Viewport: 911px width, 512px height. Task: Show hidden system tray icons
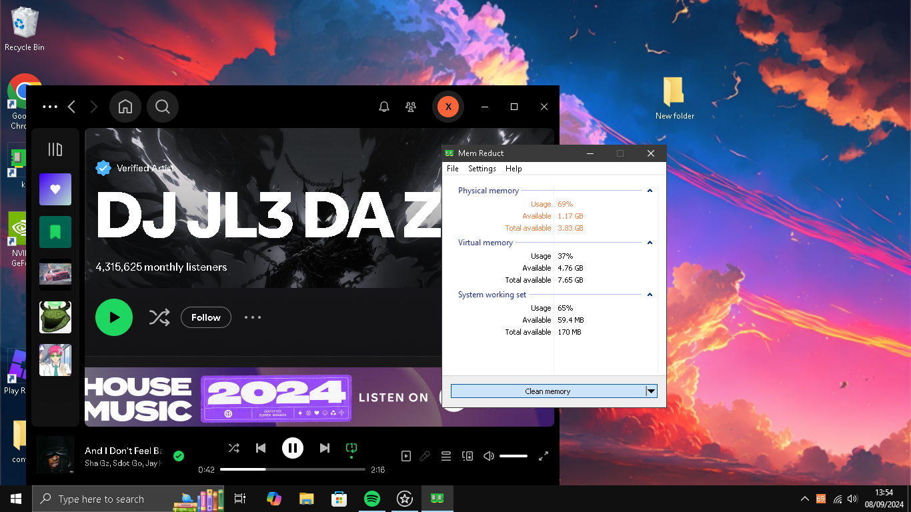coord(805,499)
